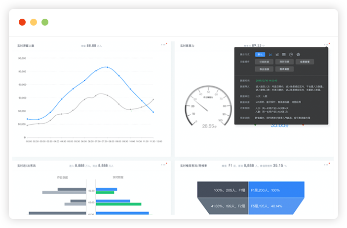Click the 实时数据 column header
The image size is (347, 228).
[117, 177]
